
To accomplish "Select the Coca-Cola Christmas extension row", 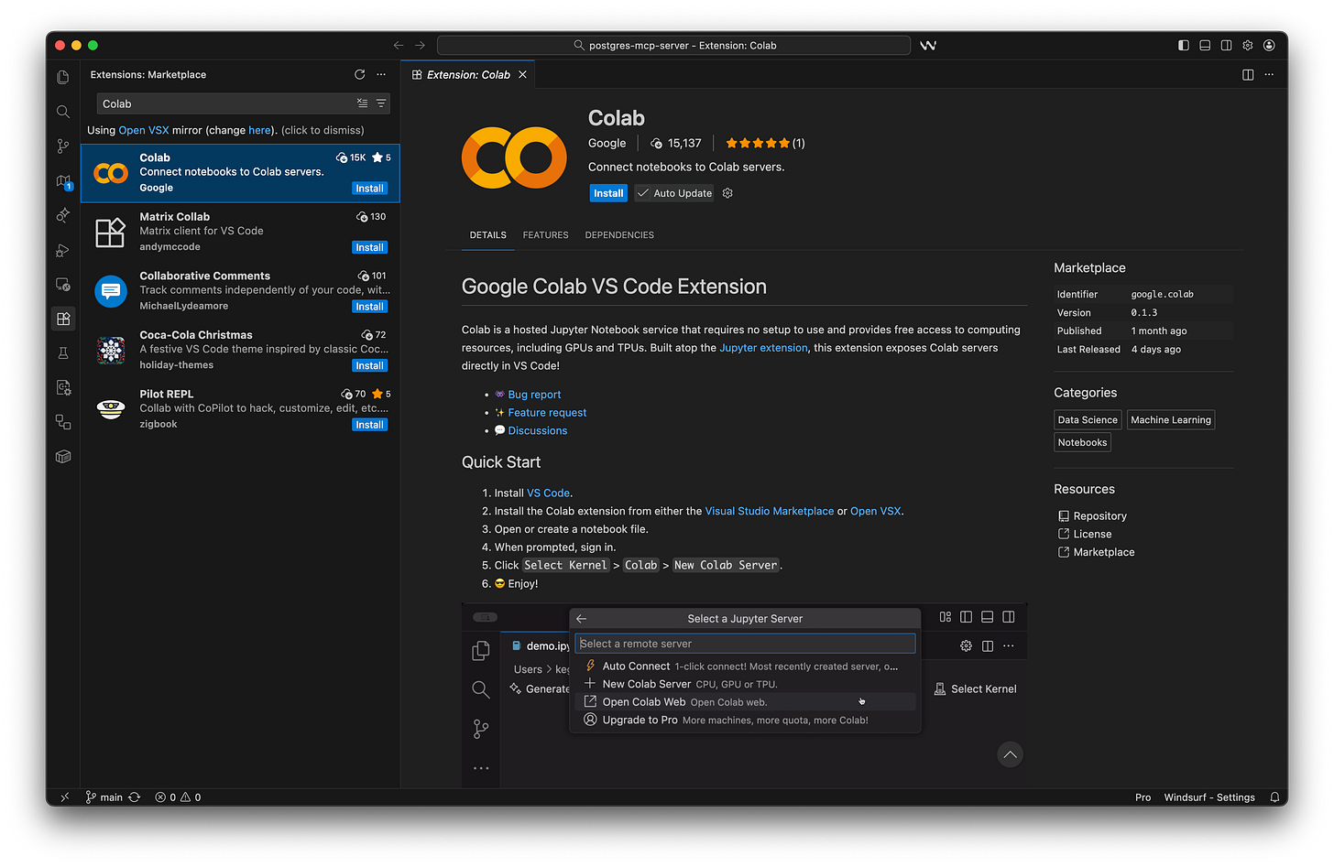I will pos(240,351).
